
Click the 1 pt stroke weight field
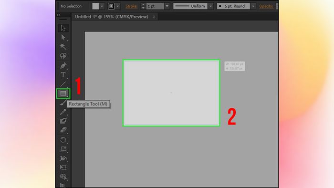(x=155, y=6)
